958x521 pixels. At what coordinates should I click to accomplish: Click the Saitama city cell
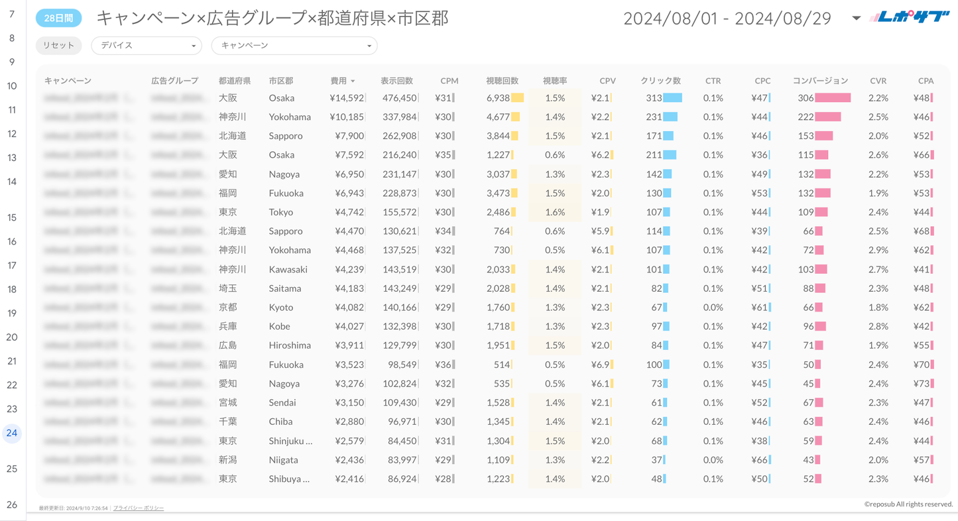pos(285,289)
